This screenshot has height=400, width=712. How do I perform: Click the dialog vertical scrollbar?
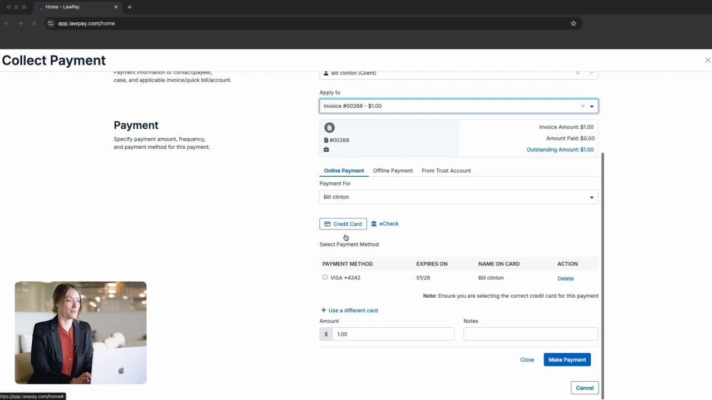[602, 275]
